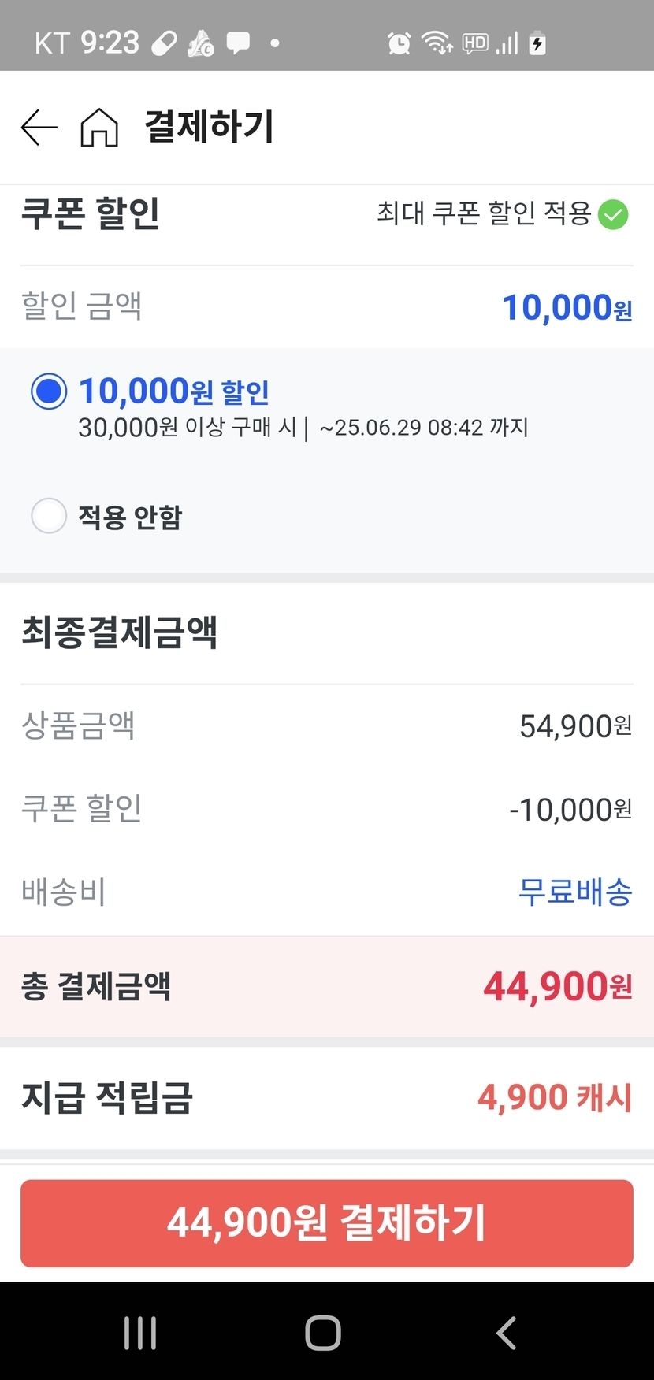This screenshot has height=1380, width=654.
Task: Tap the HD call indicator icon
Action: 475,43
